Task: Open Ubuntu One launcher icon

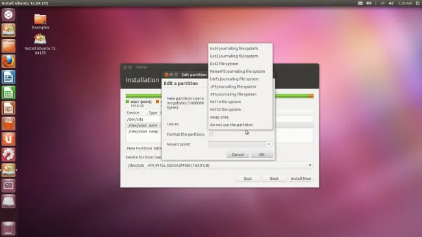Action: (x=8, y=139)
